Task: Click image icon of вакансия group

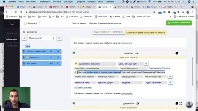Action: tap(74, 53)
